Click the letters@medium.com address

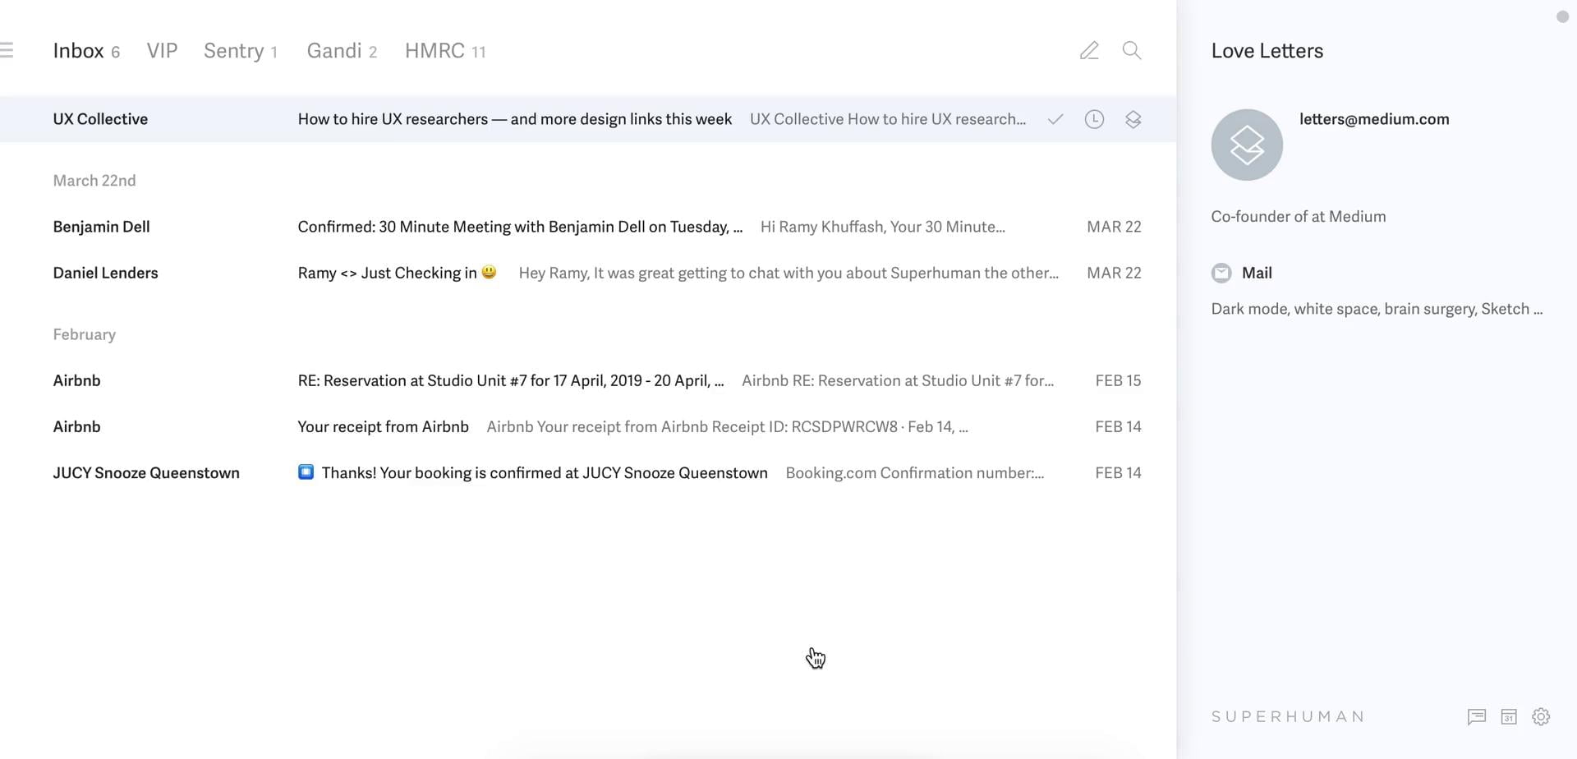[x=1374, y=119]
